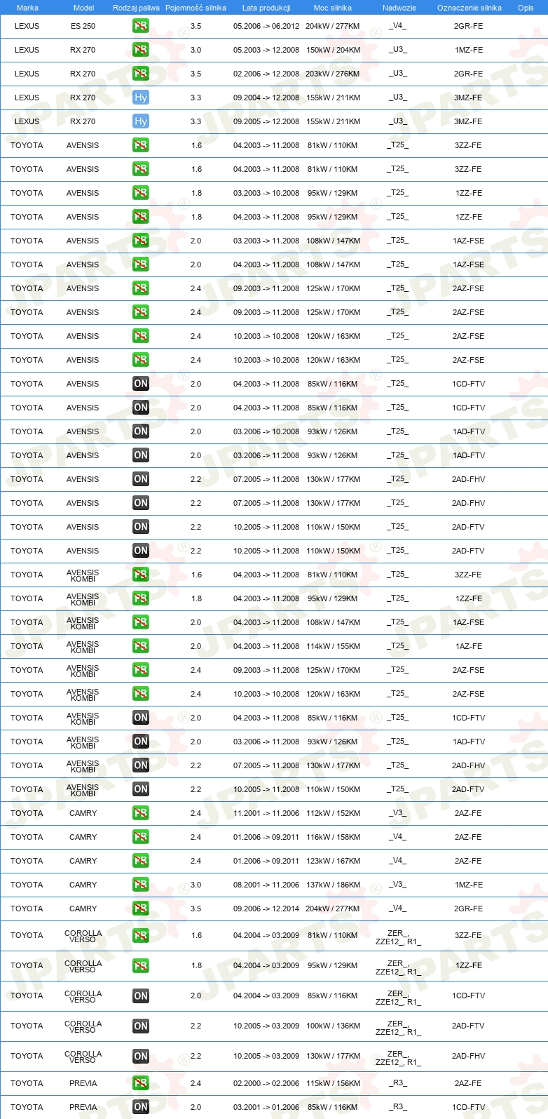Select _R3_ body cell in Previa 1CD-FTV row
This screenshot has width=548, height=1119.
tap(398, 1106)
